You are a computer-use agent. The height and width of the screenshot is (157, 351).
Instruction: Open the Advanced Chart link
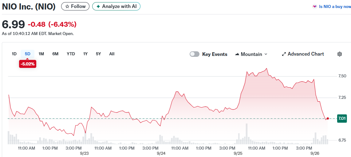(x=303, y=54)
